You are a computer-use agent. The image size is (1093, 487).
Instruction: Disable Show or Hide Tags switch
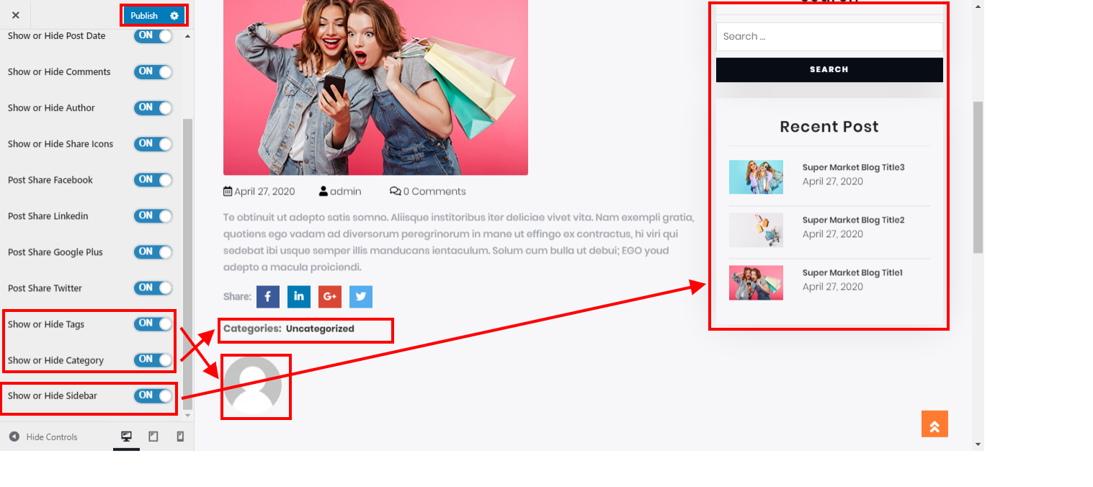point(153,323)
